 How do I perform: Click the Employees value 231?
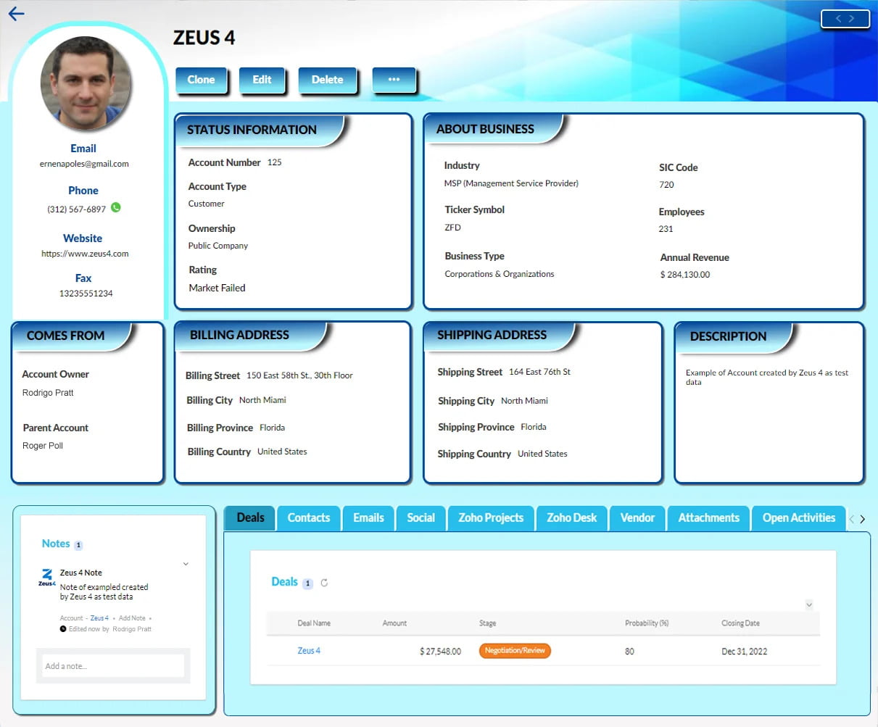tap(666, 229)
